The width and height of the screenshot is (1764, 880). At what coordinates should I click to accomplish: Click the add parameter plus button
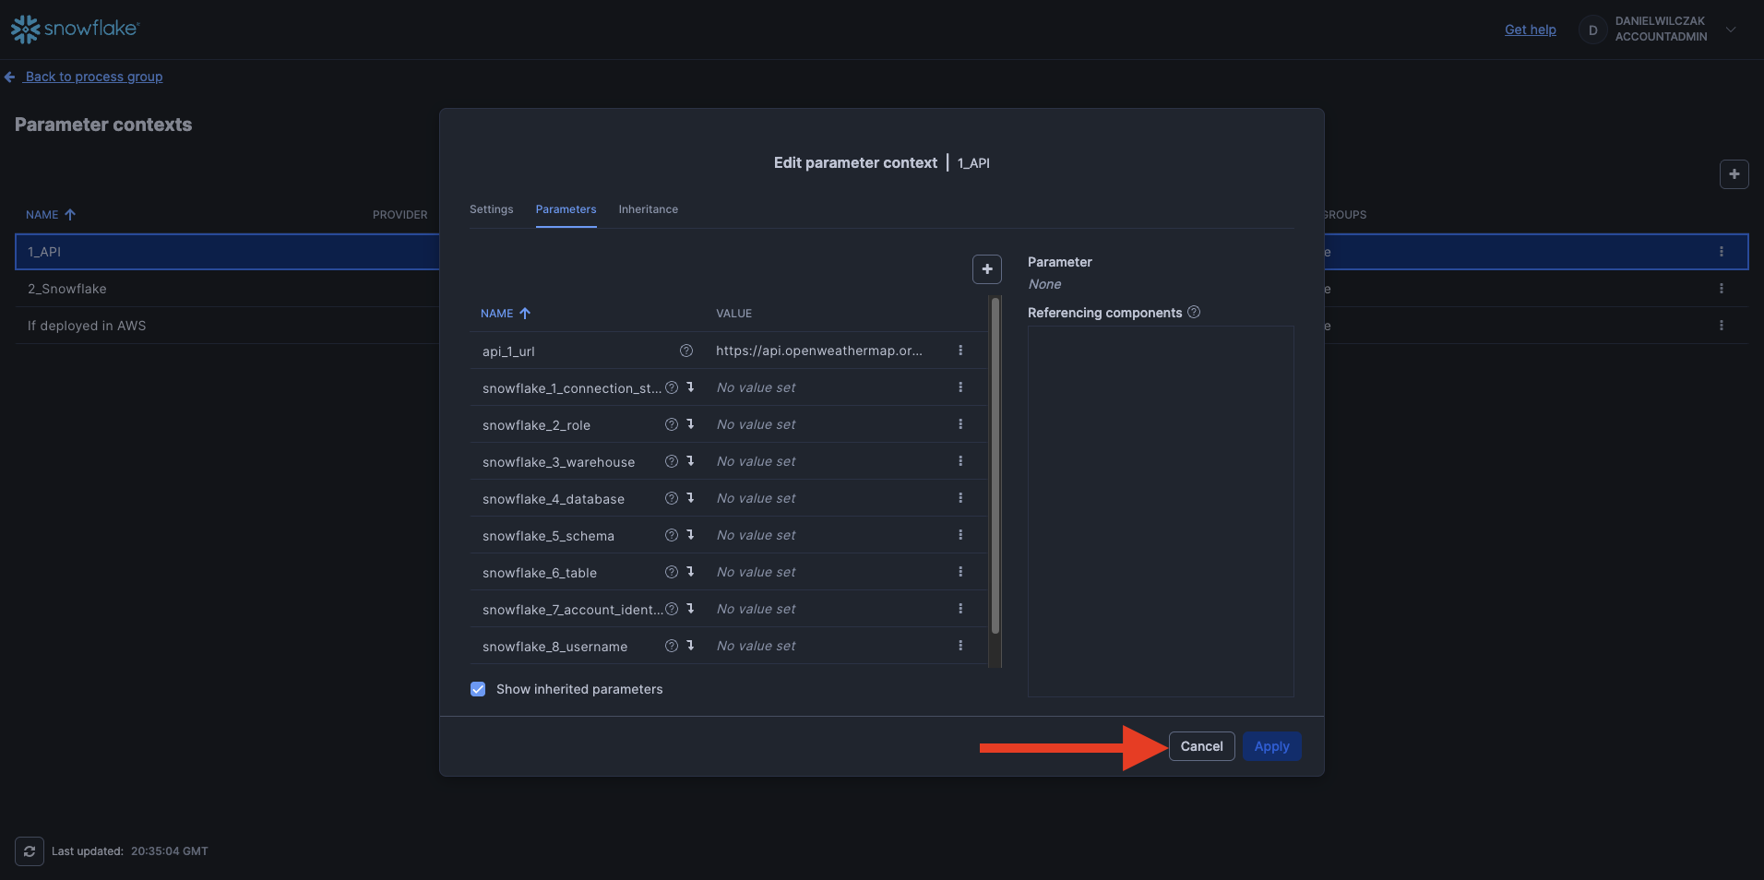(986, 269)
